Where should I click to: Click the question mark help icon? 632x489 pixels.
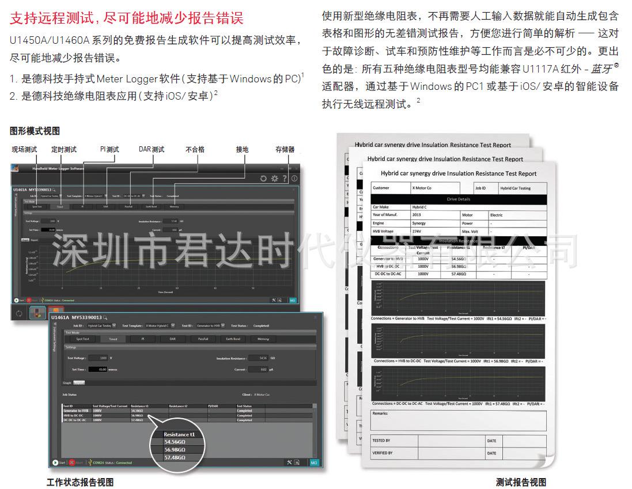pyautogui.click(x=284, y=179)
